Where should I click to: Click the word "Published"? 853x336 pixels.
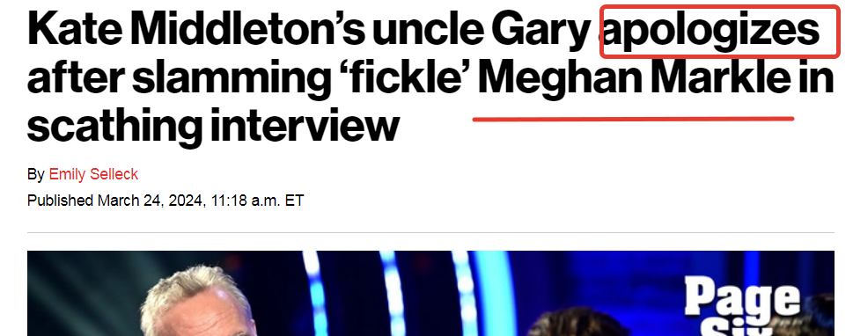point(61,201)
